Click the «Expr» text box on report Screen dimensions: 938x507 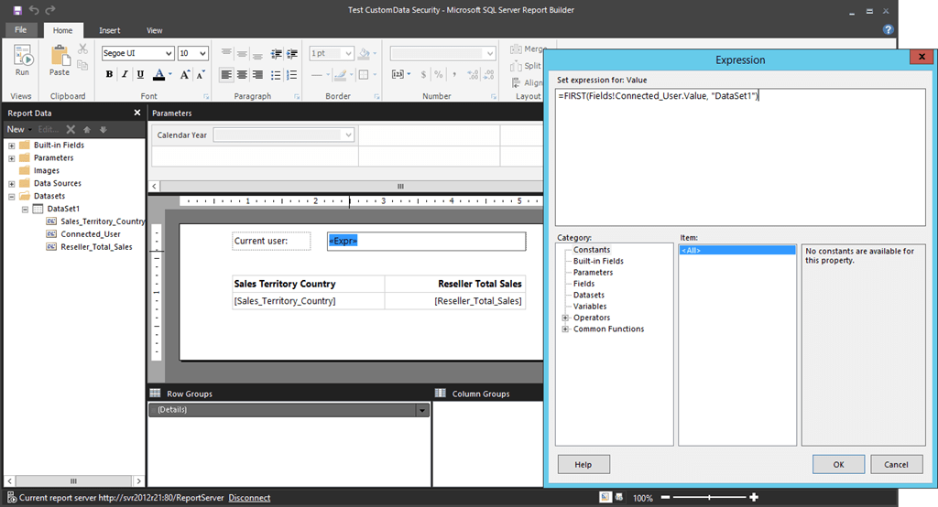pyautogui.click(x=427, y=241)
